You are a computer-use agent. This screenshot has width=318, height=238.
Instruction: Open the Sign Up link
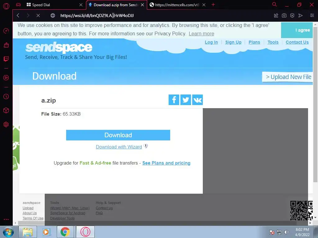coord(233,42)
